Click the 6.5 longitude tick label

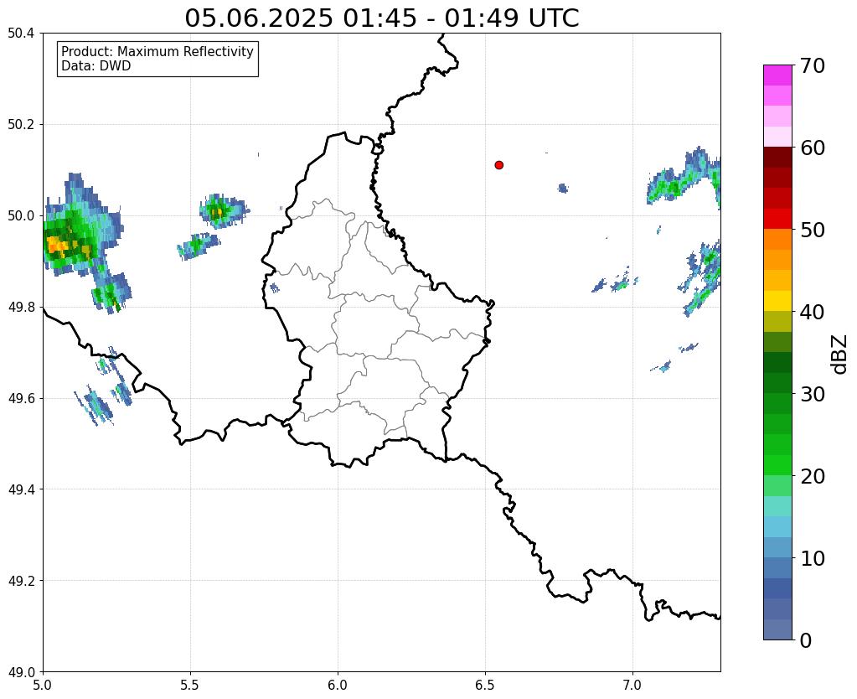click(x=485, y=686)
